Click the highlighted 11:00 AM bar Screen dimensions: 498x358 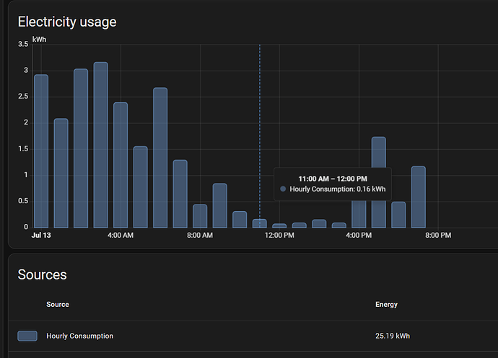(260, 223)
